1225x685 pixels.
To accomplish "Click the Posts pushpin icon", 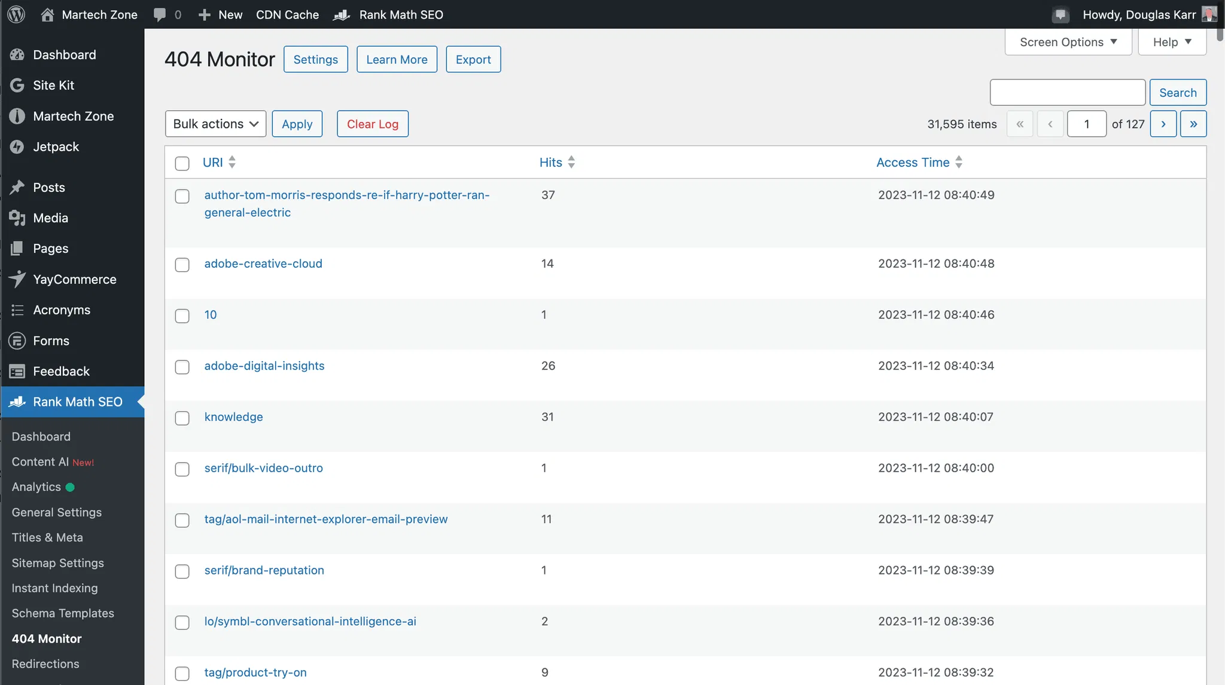I will click(x=17, y=188).
